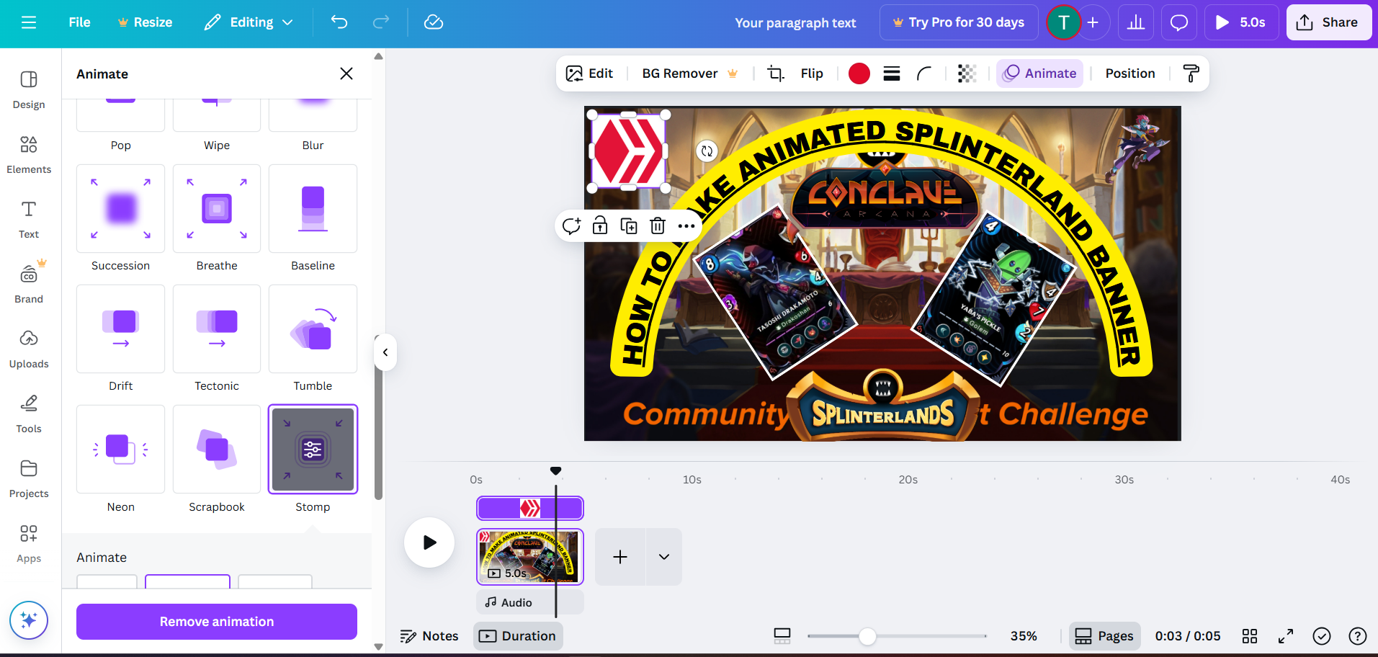Open the File menu
The width and height of the screenshot is (1378, 657).
(x=79, y=22)
